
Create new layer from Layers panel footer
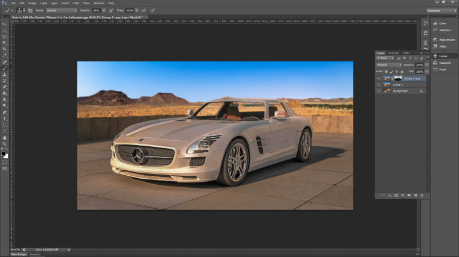click(416, 196)
